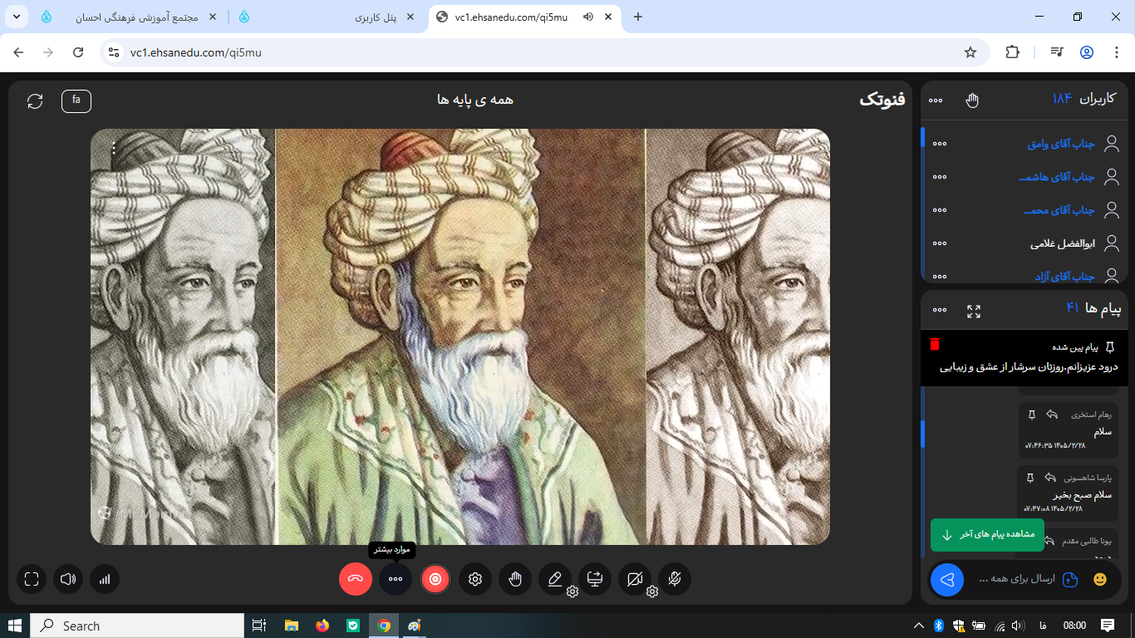Screen dimensions: 1135x638
Task: Turn on the camera
Action: coord(635,579)
